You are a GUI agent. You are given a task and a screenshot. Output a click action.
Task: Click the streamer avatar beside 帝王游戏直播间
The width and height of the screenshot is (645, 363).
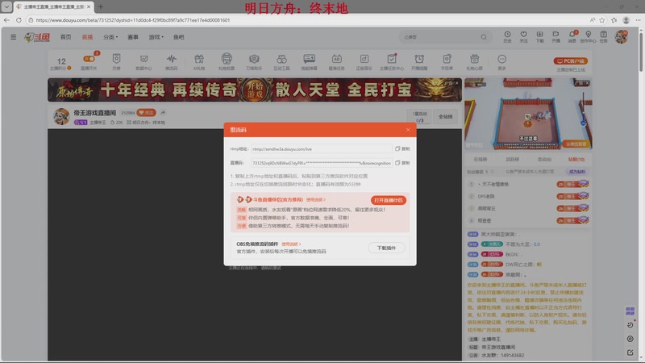[x=61, y=116]
